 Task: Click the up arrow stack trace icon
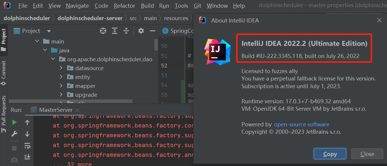coord(27,122)
